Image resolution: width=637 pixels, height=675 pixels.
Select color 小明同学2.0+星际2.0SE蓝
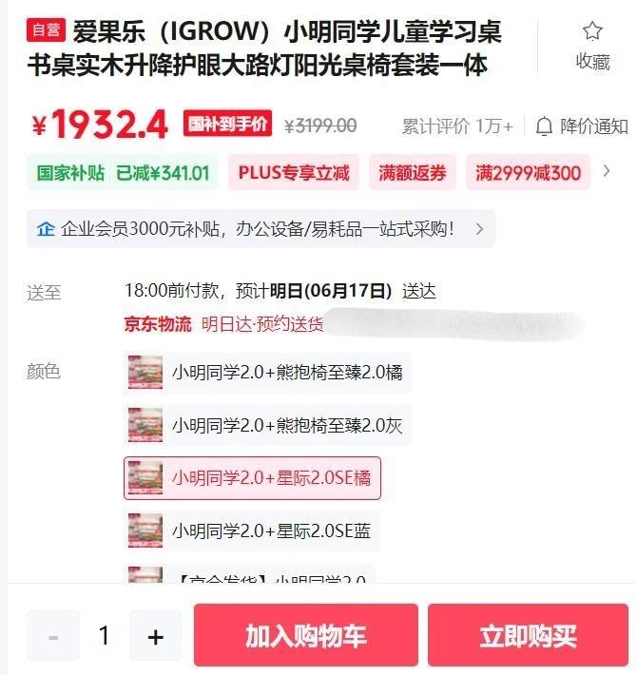pyautogui.click(x=251, y=530)
